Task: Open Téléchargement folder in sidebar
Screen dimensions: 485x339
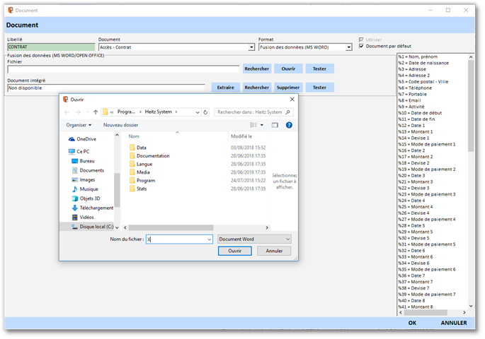Action: coord(96,208)
